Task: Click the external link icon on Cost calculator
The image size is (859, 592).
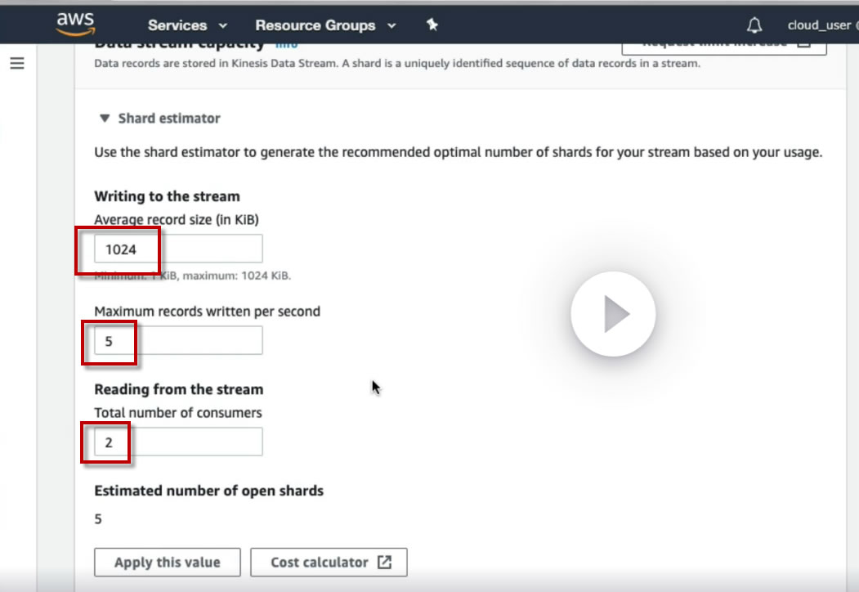Action: [x=384, y=562]
